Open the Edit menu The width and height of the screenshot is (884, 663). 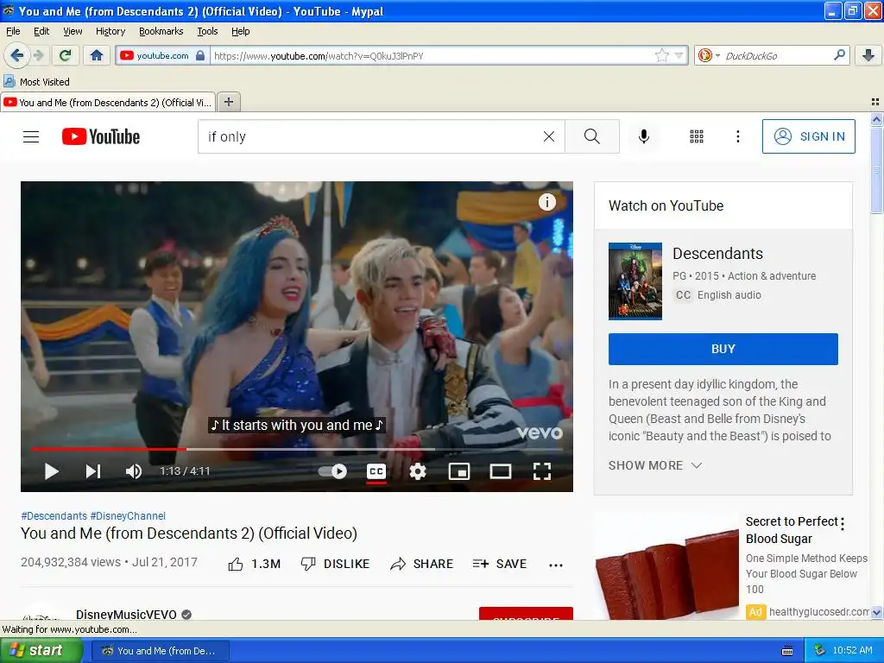pyautogui.click(x=41, y=31)
